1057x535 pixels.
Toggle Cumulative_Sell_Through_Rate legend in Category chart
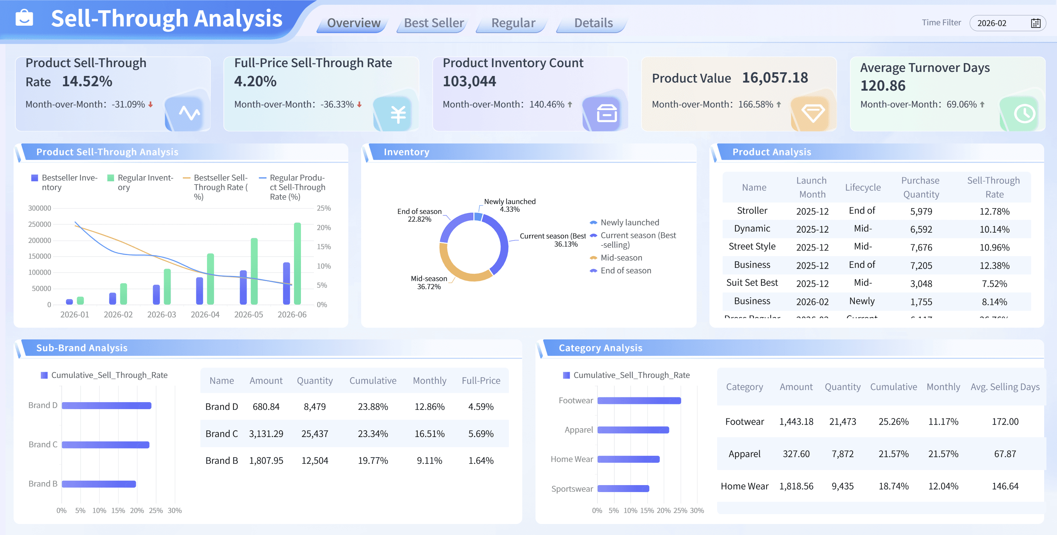(x=626, y=375)
